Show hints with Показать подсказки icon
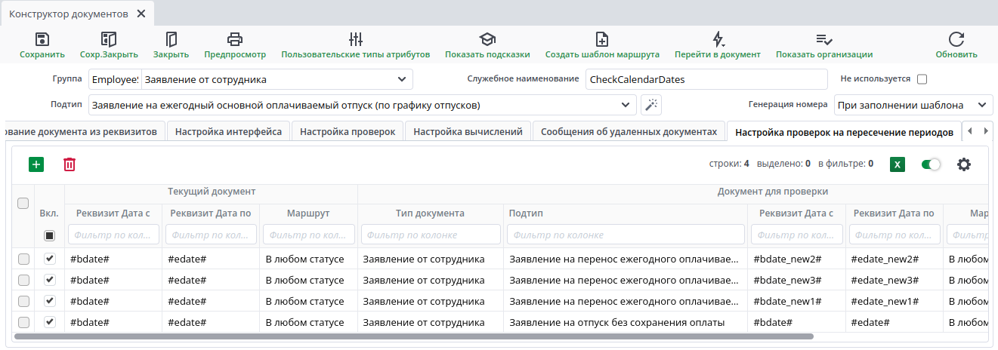 [487, 40]
